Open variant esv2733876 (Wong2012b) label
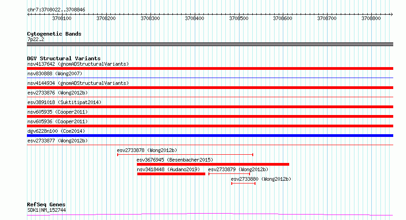Viewport: 406px width, 220px height. click(x=57, y=93)
